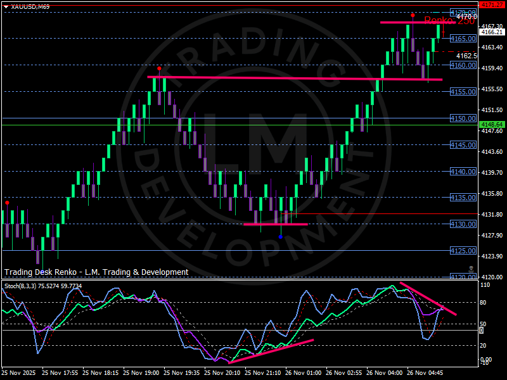Screen dimensions: 507x380
Task: Select the 4165.00 level label
Action: (x=463, y=39)
